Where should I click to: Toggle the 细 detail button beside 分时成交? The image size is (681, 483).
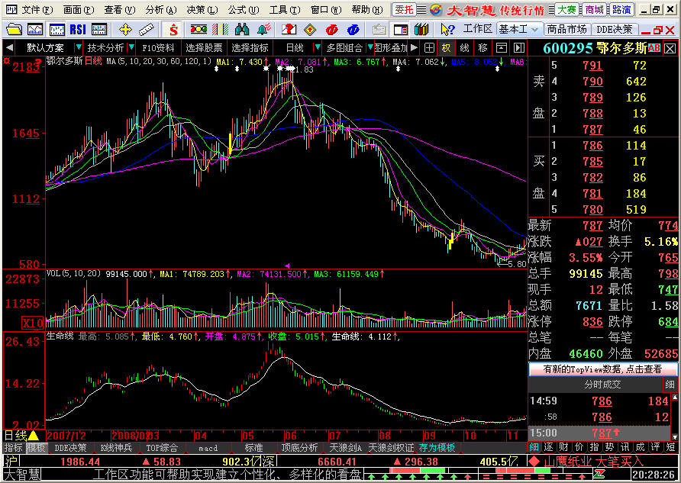point(670,384)
